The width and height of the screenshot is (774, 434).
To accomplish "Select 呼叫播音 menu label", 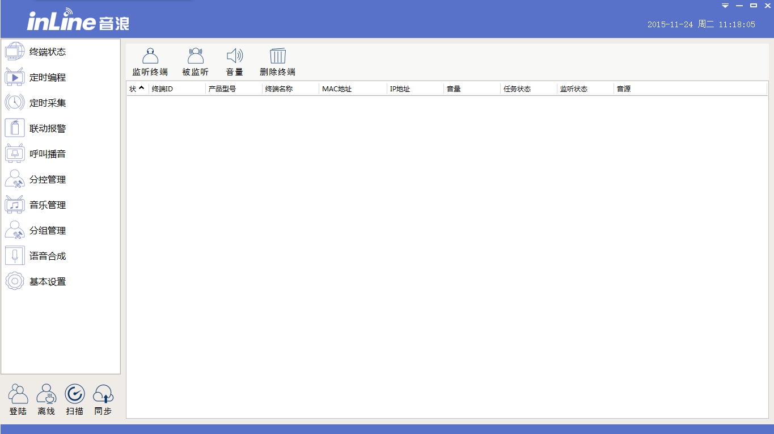I will [48, 154].
